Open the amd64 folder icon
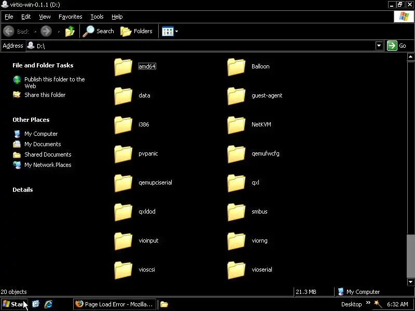 click(123, 67)
